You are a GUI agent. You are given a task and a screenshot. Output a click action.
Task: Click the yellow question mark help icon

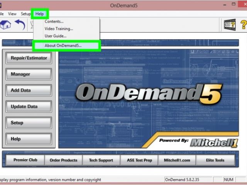[244, 25]
